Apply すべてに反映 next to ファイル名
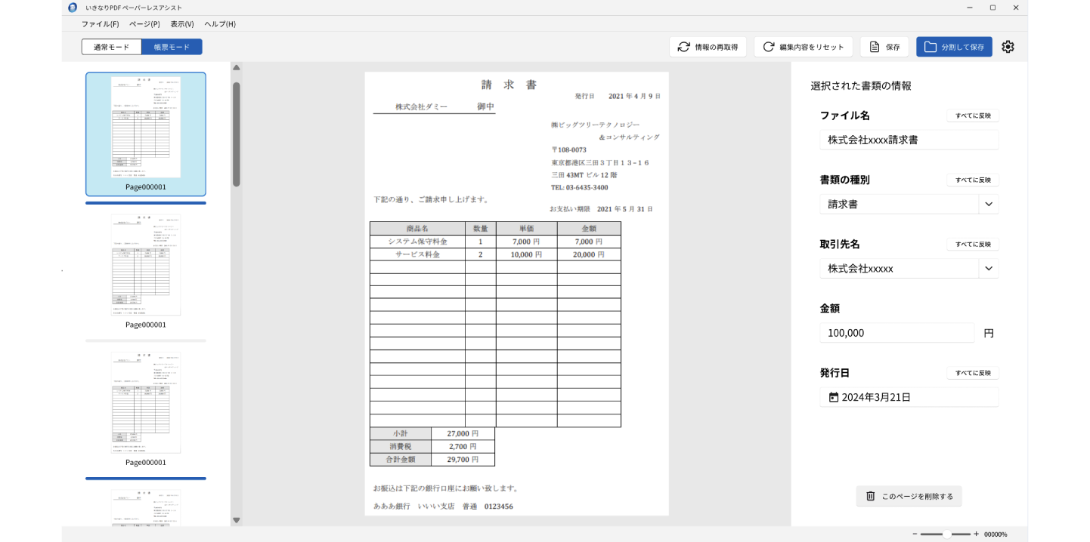 coord(972,115)
